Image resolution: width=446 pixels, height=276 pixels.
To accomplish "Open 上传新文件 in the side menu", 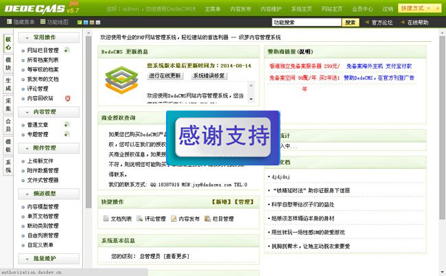I will 40,161.
